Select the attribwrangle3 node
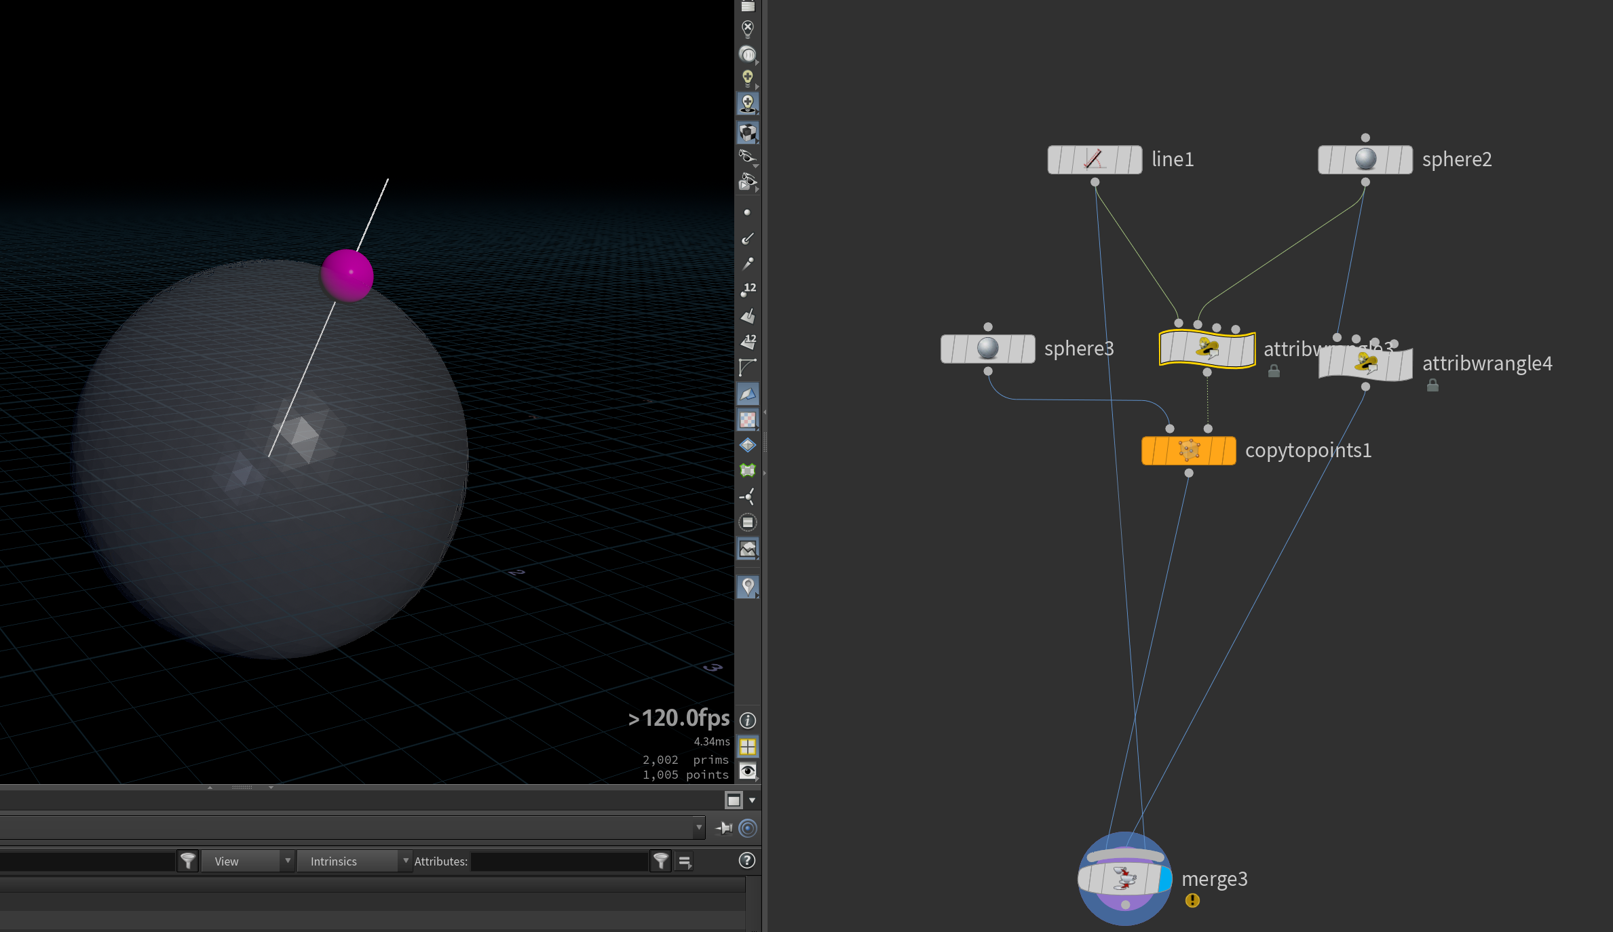This screenshot has height=932, width=1613. tap(1207, 349)
